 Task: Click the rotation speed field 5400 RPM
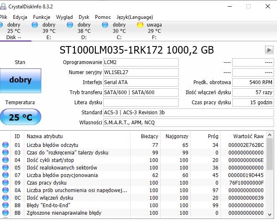tap(253, 82)
